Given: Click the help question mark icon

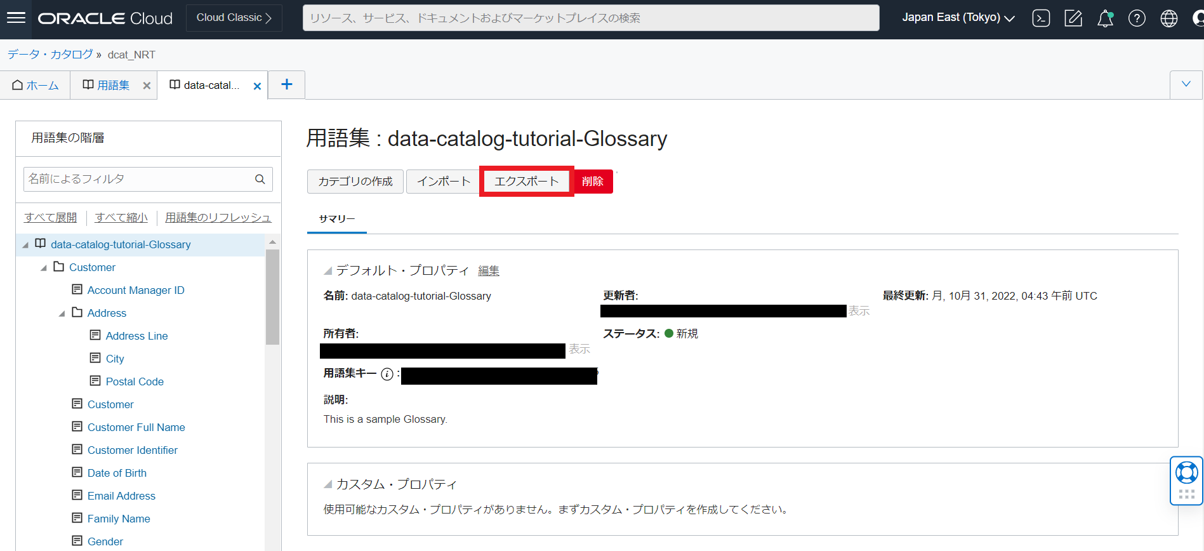Looking at the screenshot, I should 1137,18.
